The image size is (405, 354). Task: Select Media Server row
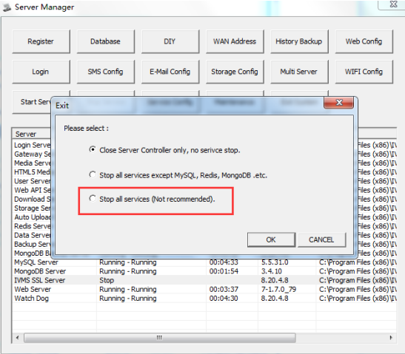[33, 163]
